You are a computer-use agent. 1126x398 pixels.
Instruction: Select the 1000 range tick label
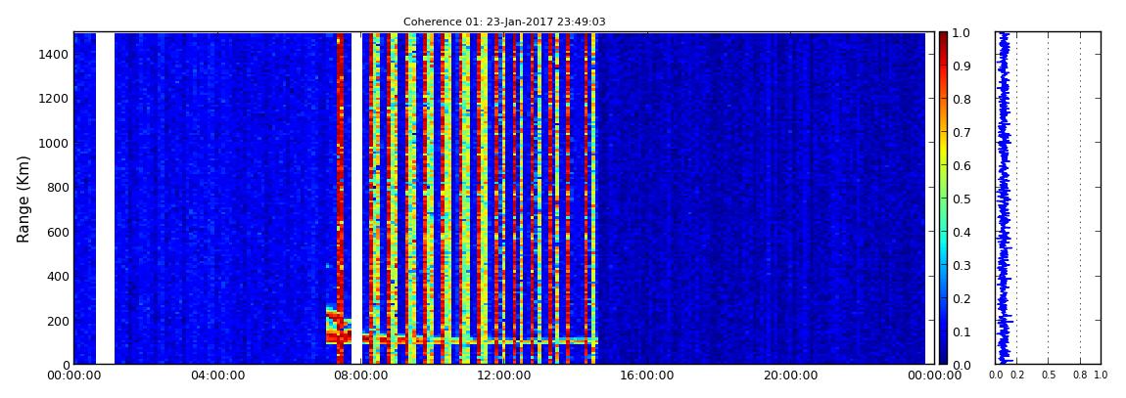coord(53,144)
